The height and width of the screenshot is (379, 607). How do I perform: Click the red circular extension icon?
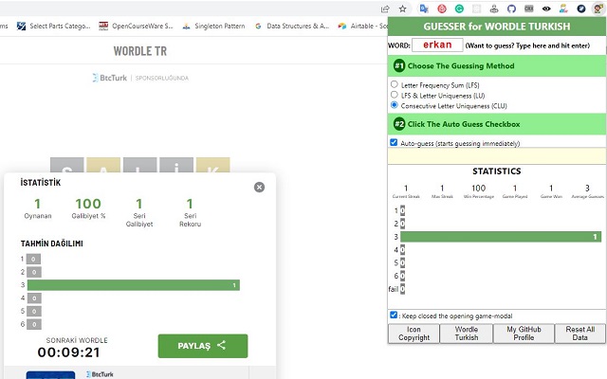(442, 9)
